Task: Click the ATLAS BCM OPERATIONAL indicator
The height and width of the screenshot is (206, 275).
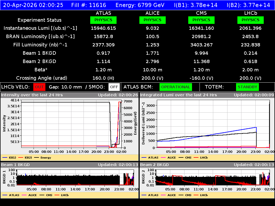Action: (176, 87)
